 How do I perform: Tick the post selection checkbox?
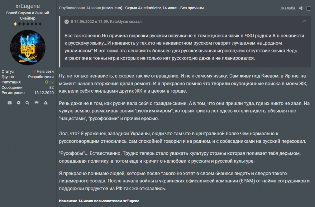click(309, 9)
